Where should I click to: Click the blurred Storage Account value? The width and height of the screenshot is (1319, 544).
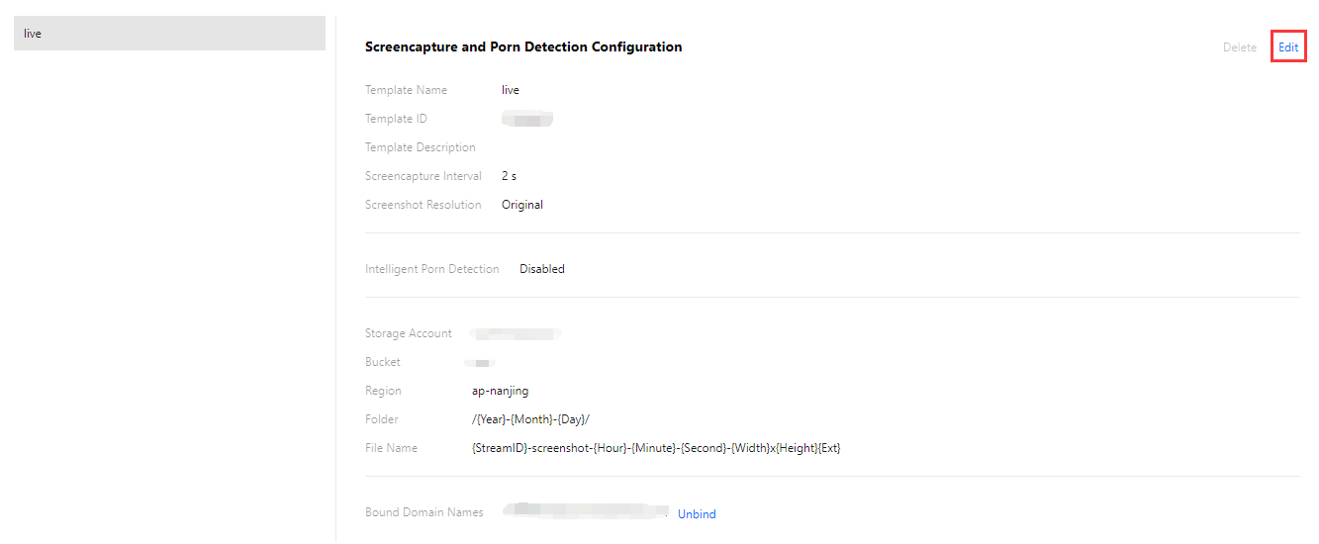[516, 334]
